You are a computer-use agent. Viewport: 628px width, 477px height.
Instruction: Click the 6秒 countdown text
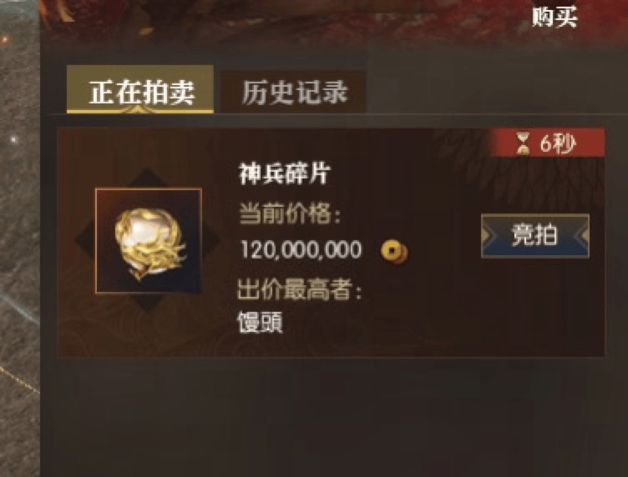tap(558, 143)
